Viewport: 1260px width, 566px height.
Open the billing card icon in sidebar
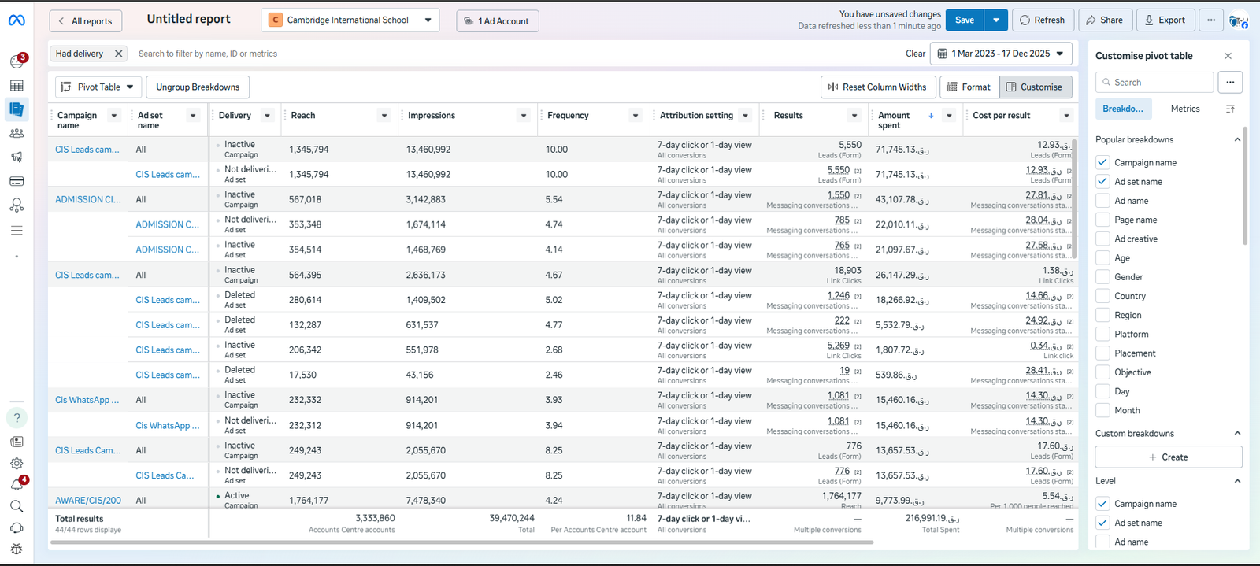[17, 181]
